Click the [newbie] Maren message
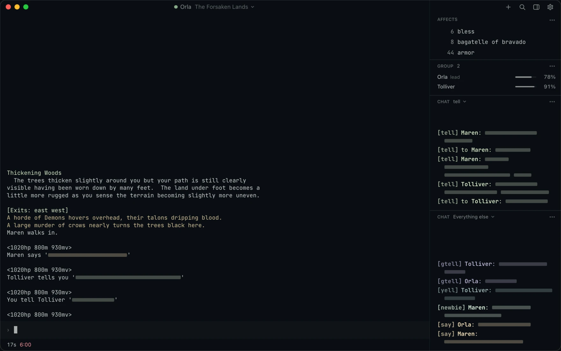The width and height of the screenshot is (561, 351). click(x=484, y=311)
